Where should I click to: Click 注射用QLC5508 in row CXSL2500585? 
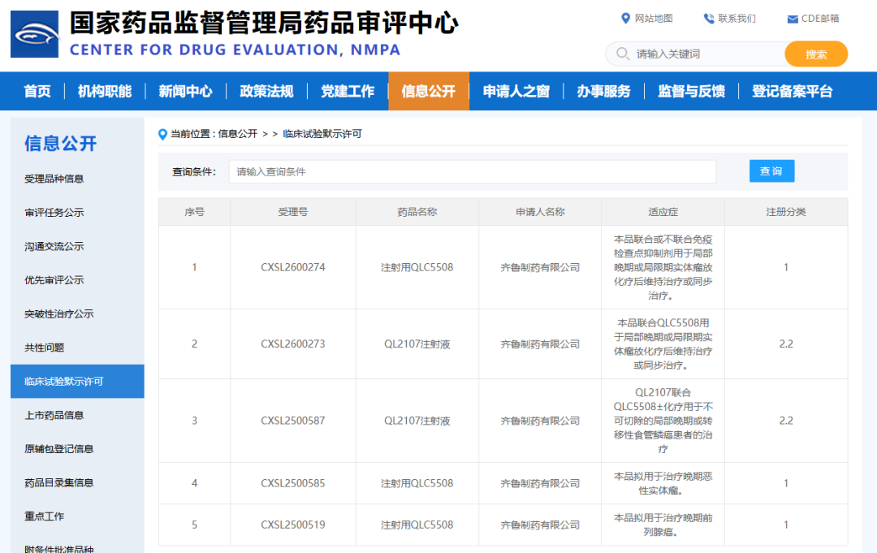tap(417, 483)
